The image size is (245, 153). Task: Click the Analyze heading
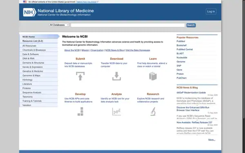pyautogui.click(x=116, y=94)
